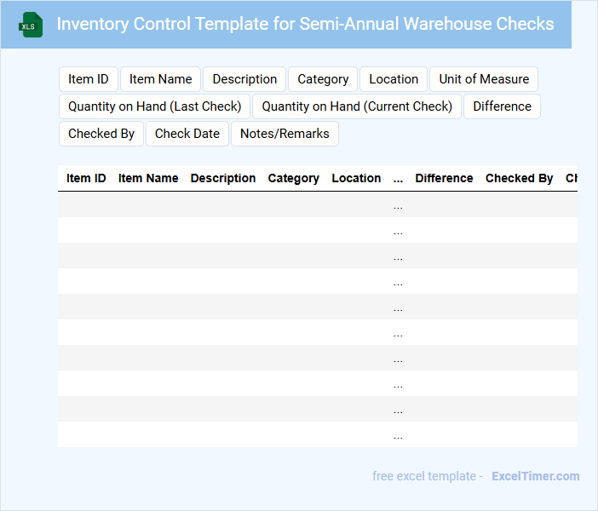Select the Difference tag
This screenshot has height=511, width=598.
[502, 106]
